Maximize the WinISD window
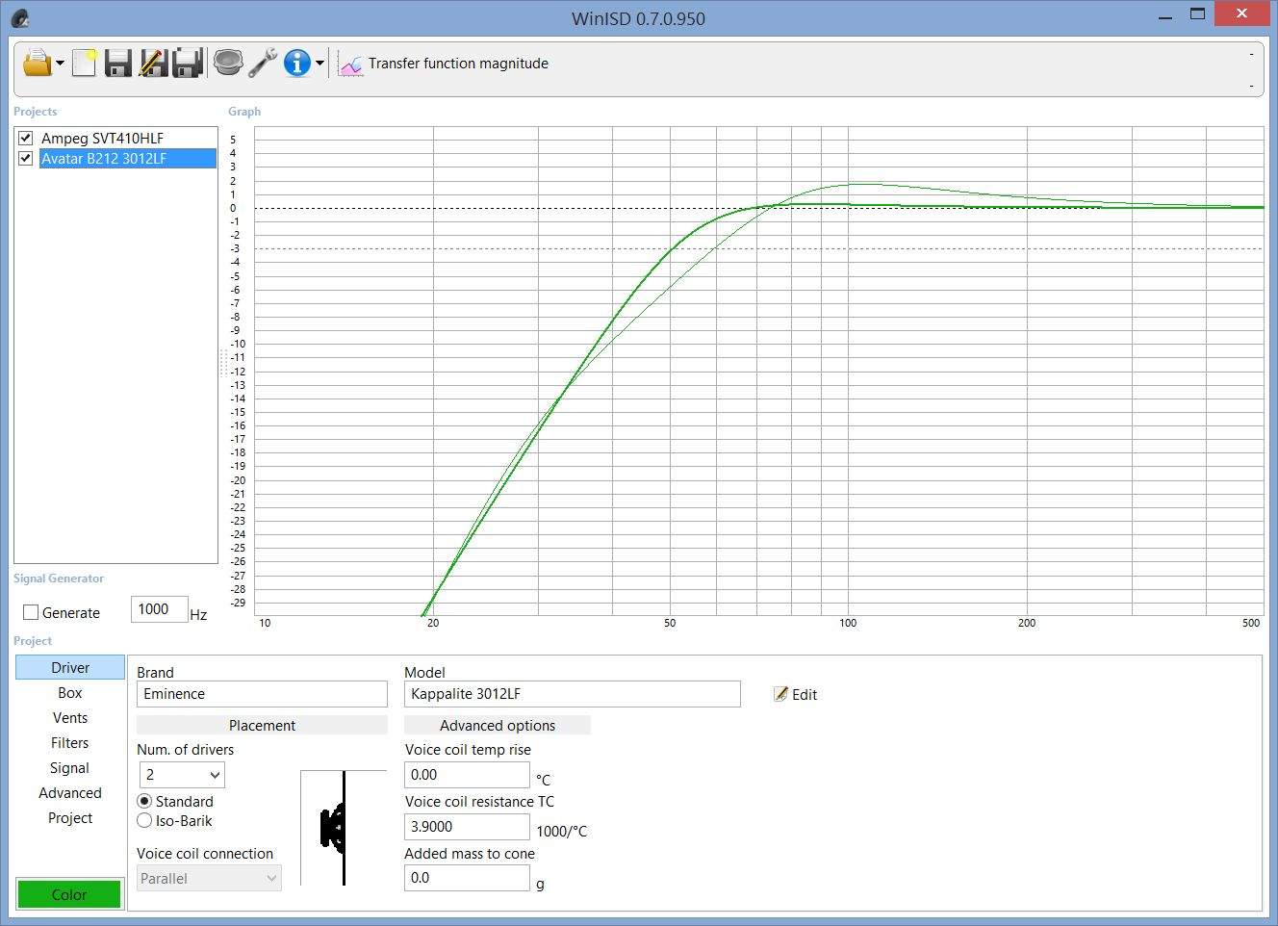1278x926 pixels. (x=1198, y=14)
